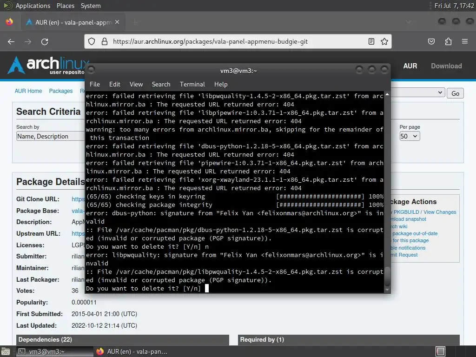Switch to AUR Firefox taskbar item
The width and height of the screenshot is (476, 357).
click(132, 351)
